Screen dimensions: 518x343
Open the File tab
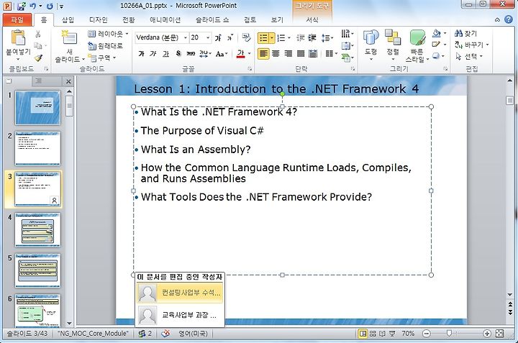[17, 20]
